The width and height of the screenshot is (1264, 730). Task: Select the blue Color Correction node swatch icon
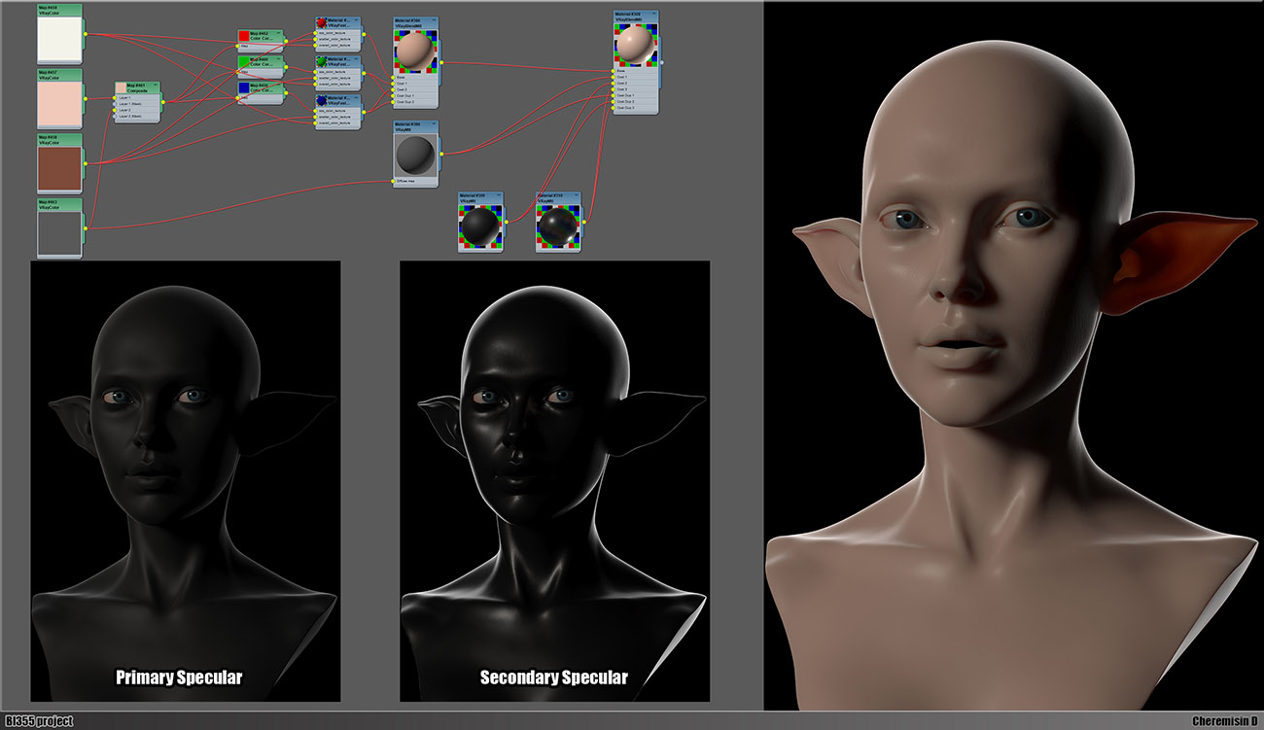coord(244,88)
